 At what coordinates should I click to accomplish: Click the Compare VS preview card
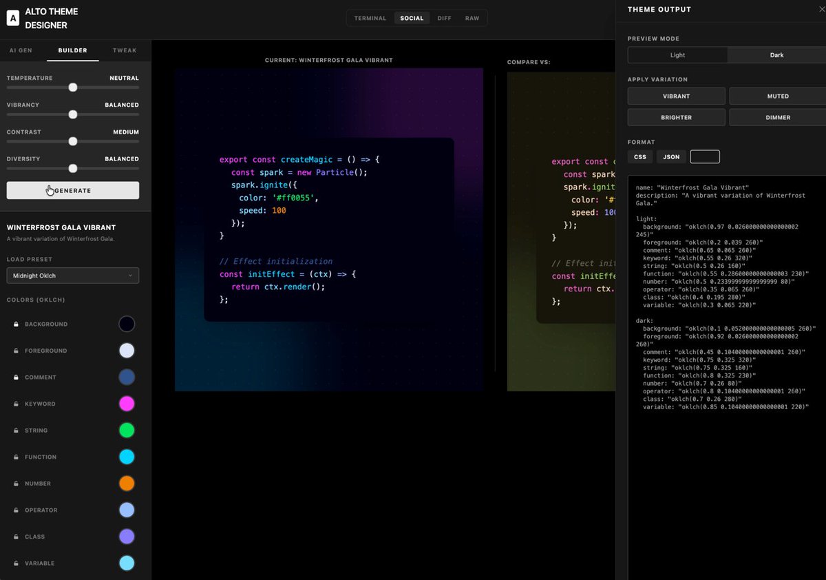[561, 231]
